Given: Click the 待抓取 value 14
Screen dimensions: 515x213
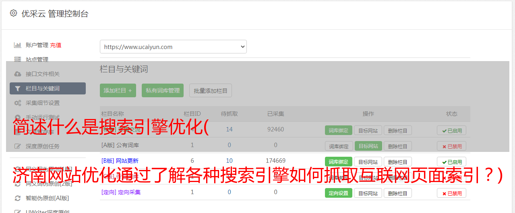Looking at the screenshot, I should click(230, 129).
